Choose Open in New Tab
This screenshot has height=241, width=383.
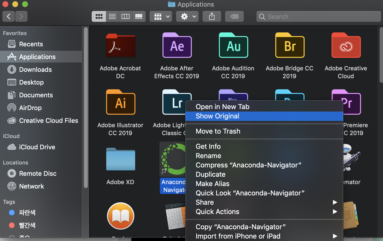coord(264,107)
